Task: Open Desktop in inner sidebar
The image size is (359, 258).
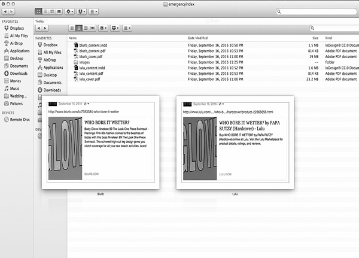Action: coord(47,75)
